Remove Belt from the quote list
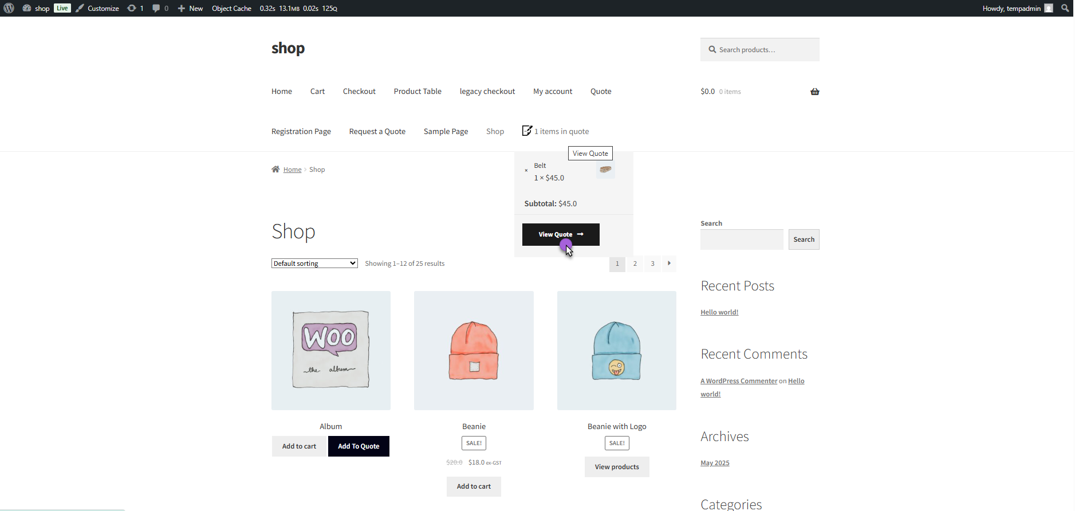Viewport: 1075px width, 511px height. (x=526, y=170)
